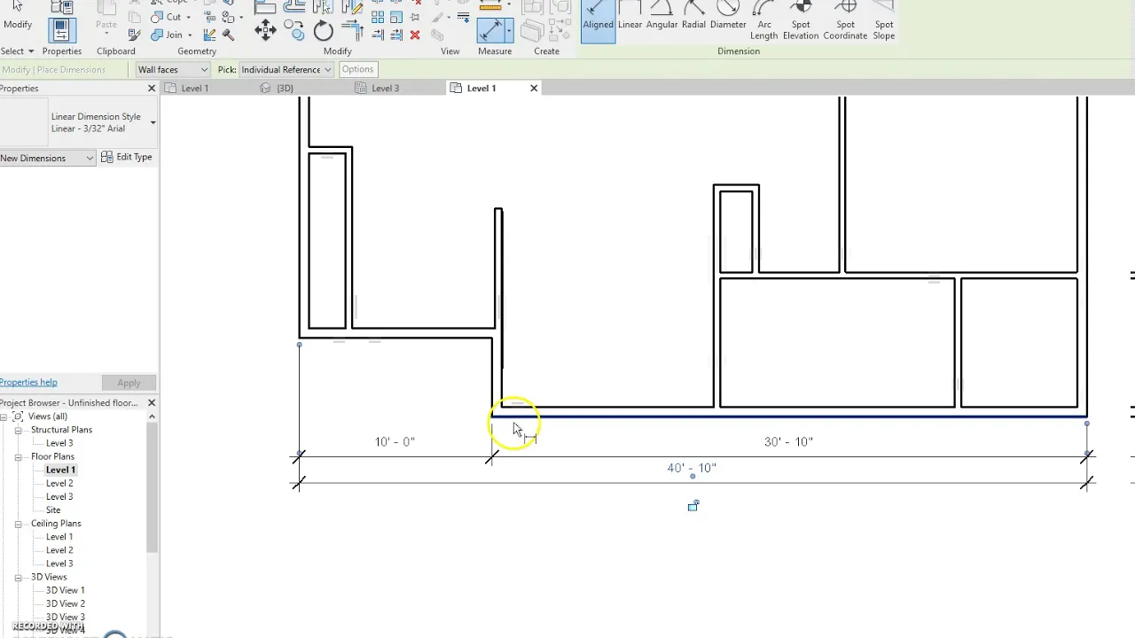
Task: Switch to the Level 3 view tab
Action: pos(386,88)
